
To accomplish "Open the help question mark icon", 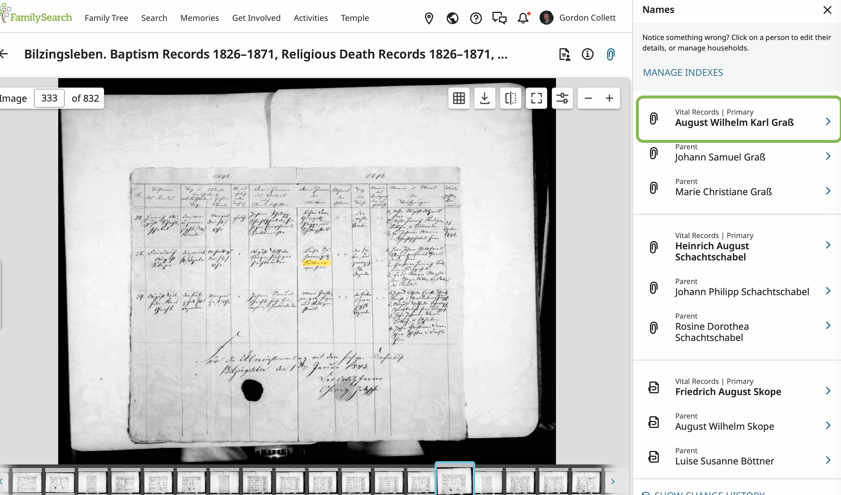I will [475, 18].
